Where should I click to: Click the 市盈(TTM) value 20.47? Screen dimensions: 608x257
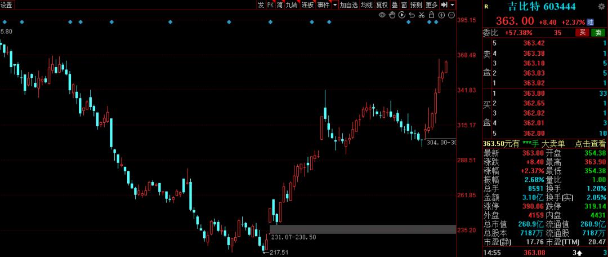(x=597, y=242)
